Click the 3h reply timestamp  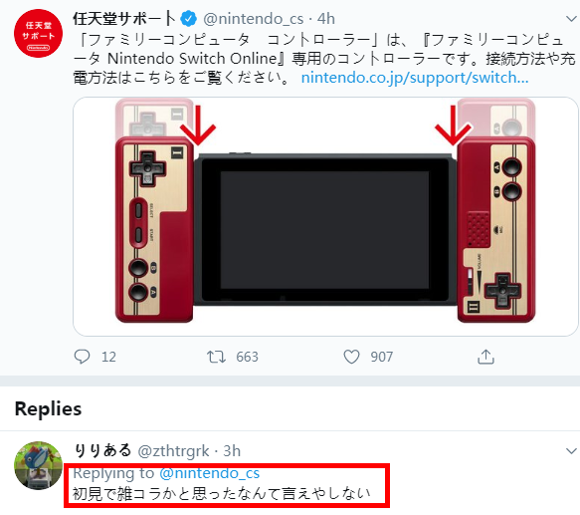tap(232, 451)
